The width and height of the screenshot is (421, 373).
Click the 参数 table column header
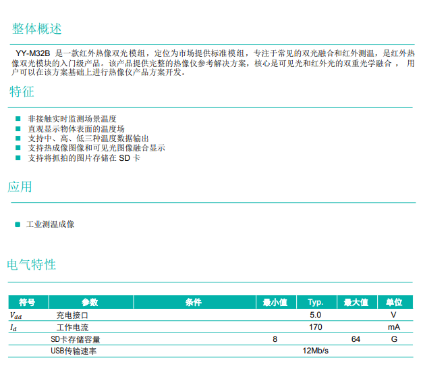click(x=90, y=302)
